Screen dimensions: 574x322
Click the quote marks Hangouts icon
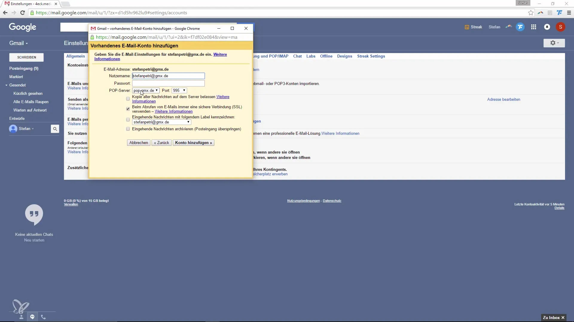34,214
